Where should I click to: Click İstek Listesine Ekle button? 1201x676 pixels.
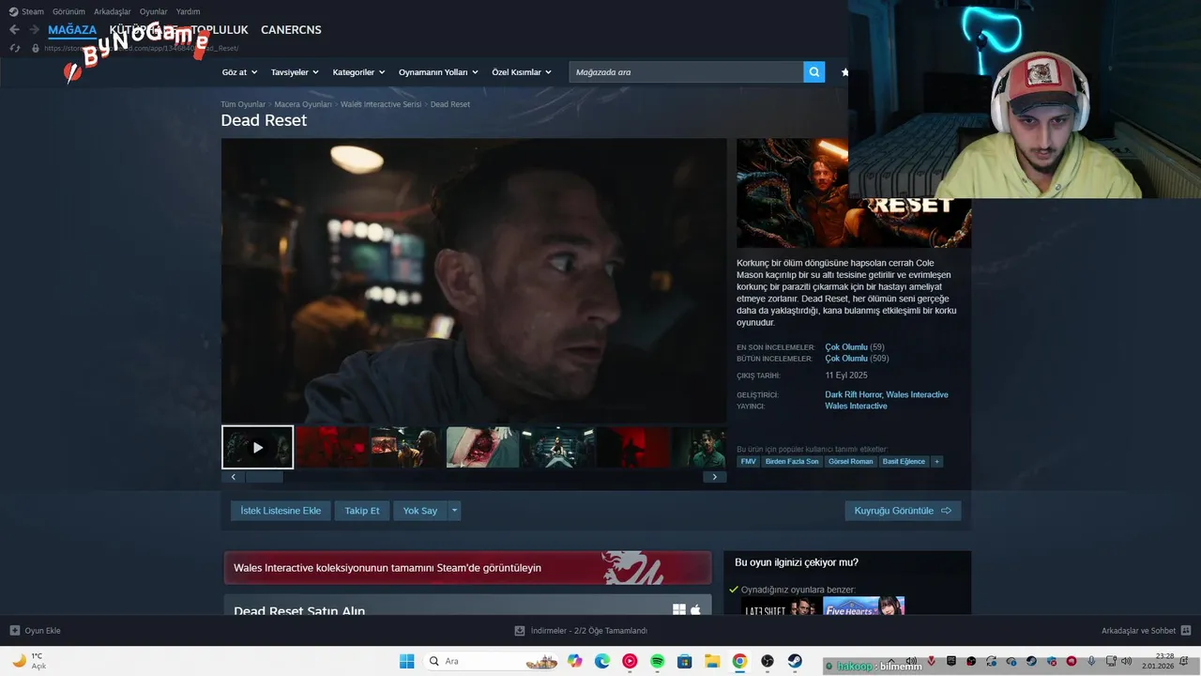coord(281,511)
